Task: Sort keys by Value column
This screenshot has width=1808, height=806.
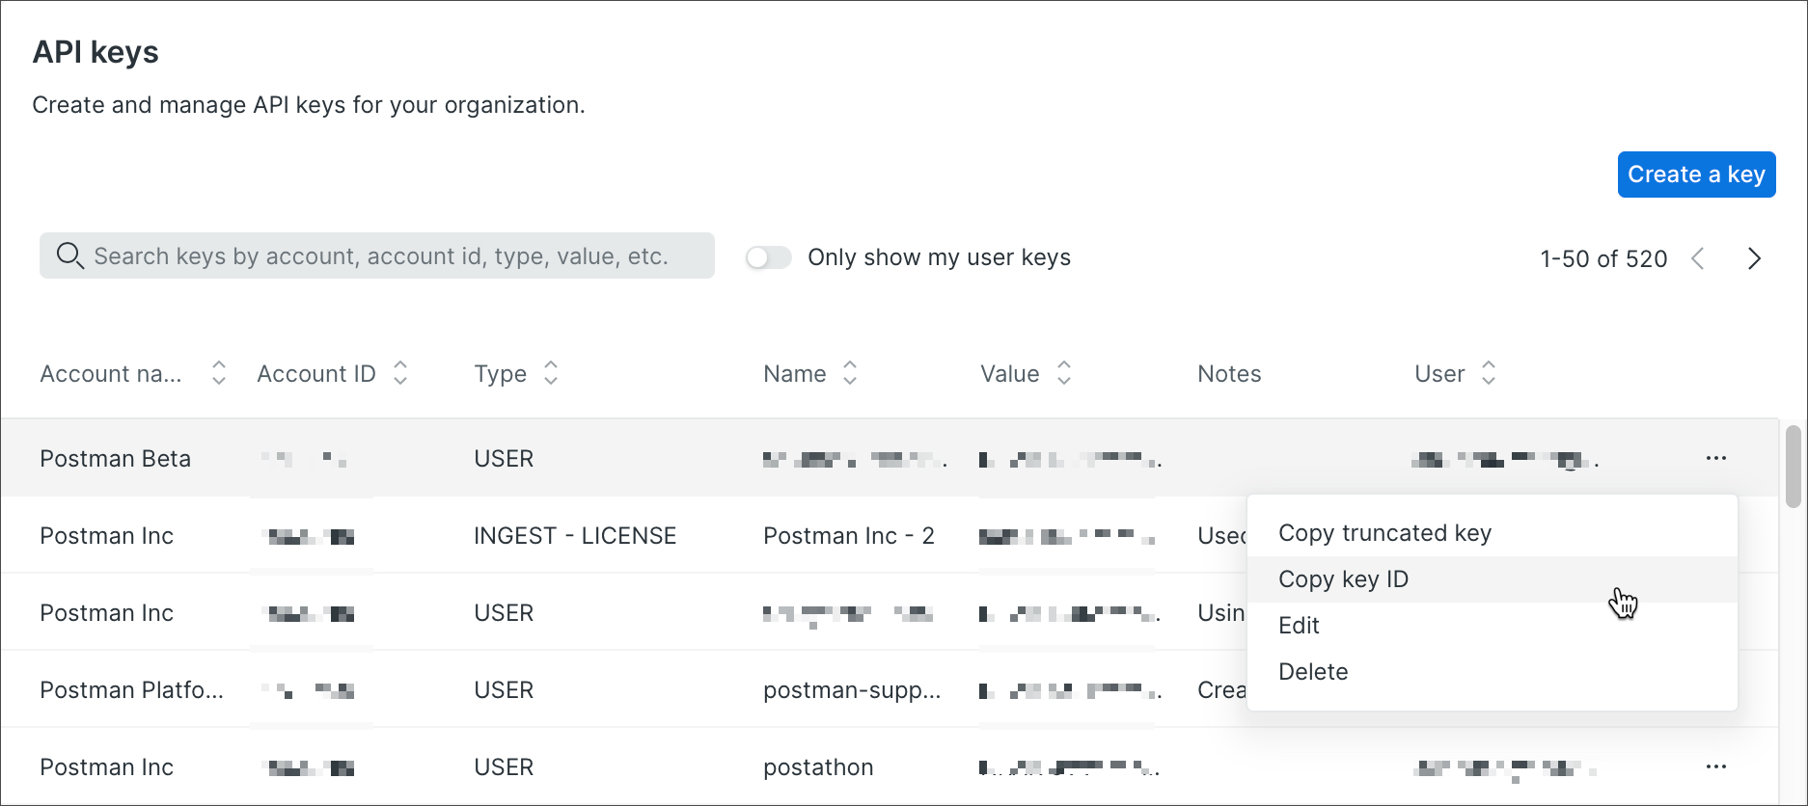Action: pos(1064,373)
